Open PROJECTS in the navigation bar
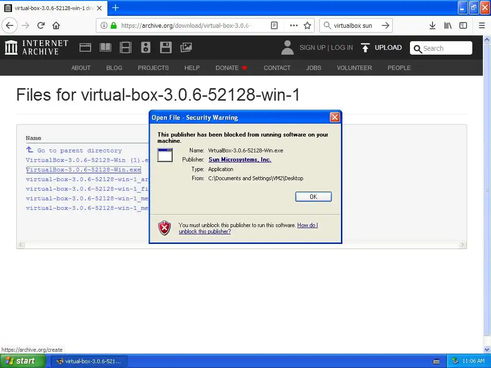 pyautogui.click(x=153, y=68)
